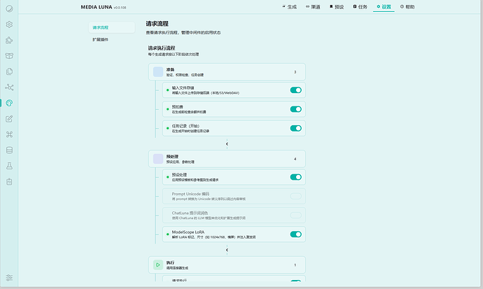This screenshot has height=289, width=483.
Task: Turn off the 预扣费 switch
Action: pos(295,109)
